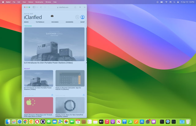Show the Safari sidebar
This screenshot has width=196, height=126.
pos(34,7)
